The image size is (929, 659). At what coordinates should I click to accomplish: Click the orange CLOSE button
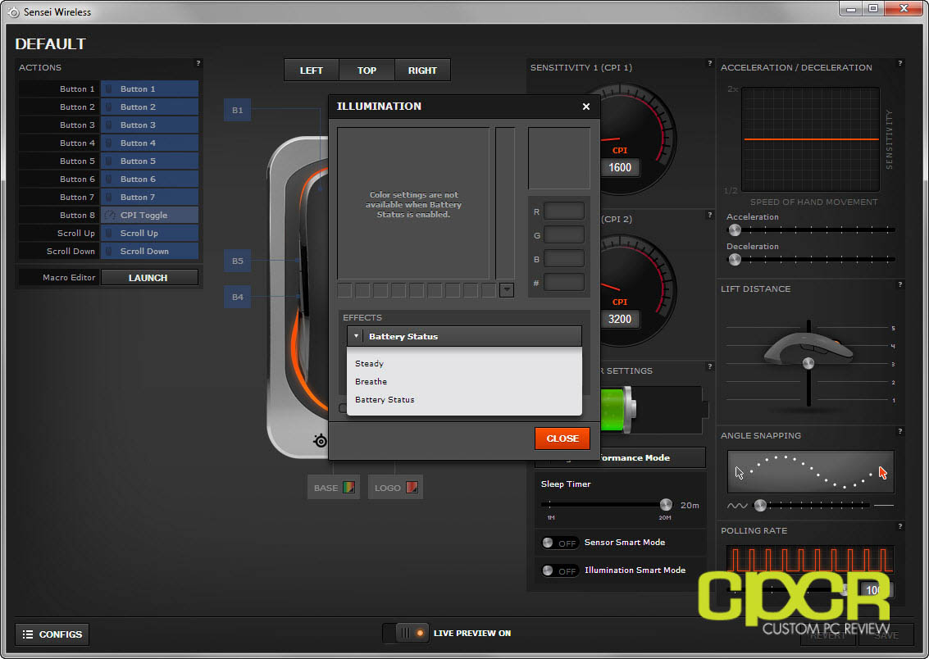[x=562, y=439]
